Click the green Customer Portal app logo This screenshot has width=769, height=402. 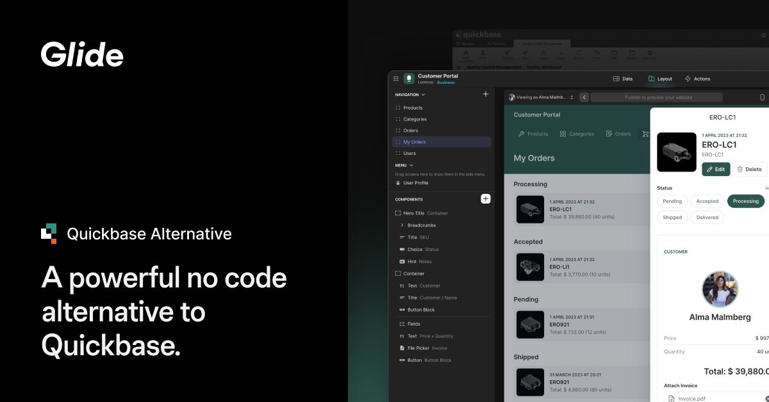(x=409, y=79)
